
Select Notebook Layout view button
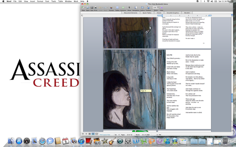(97, 134)
